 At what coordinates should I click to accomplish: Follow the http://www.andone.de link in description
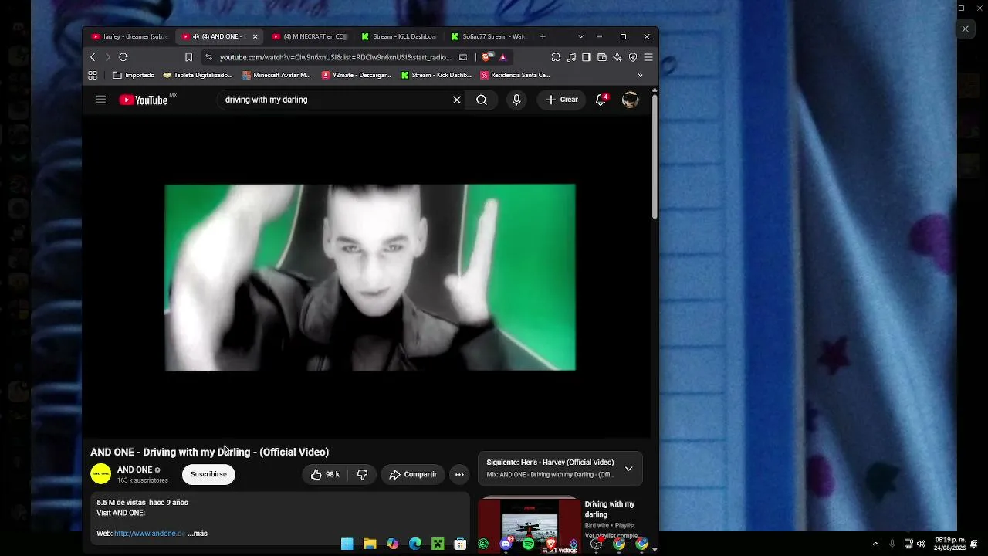(150, 534)
